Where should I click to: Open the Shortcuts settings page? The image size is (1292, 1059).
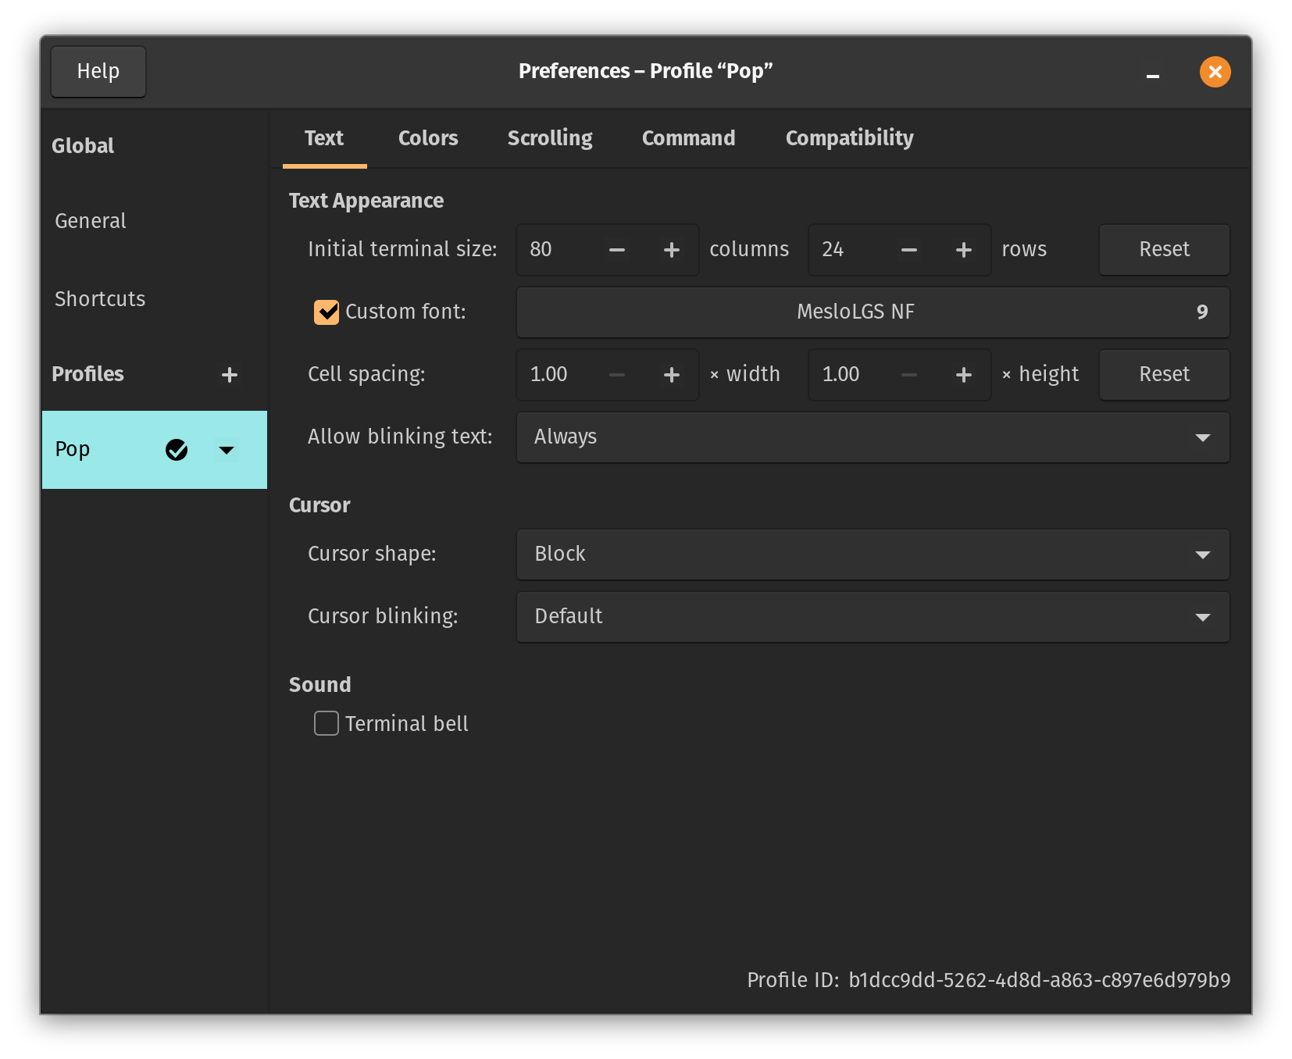click(100, 299)
